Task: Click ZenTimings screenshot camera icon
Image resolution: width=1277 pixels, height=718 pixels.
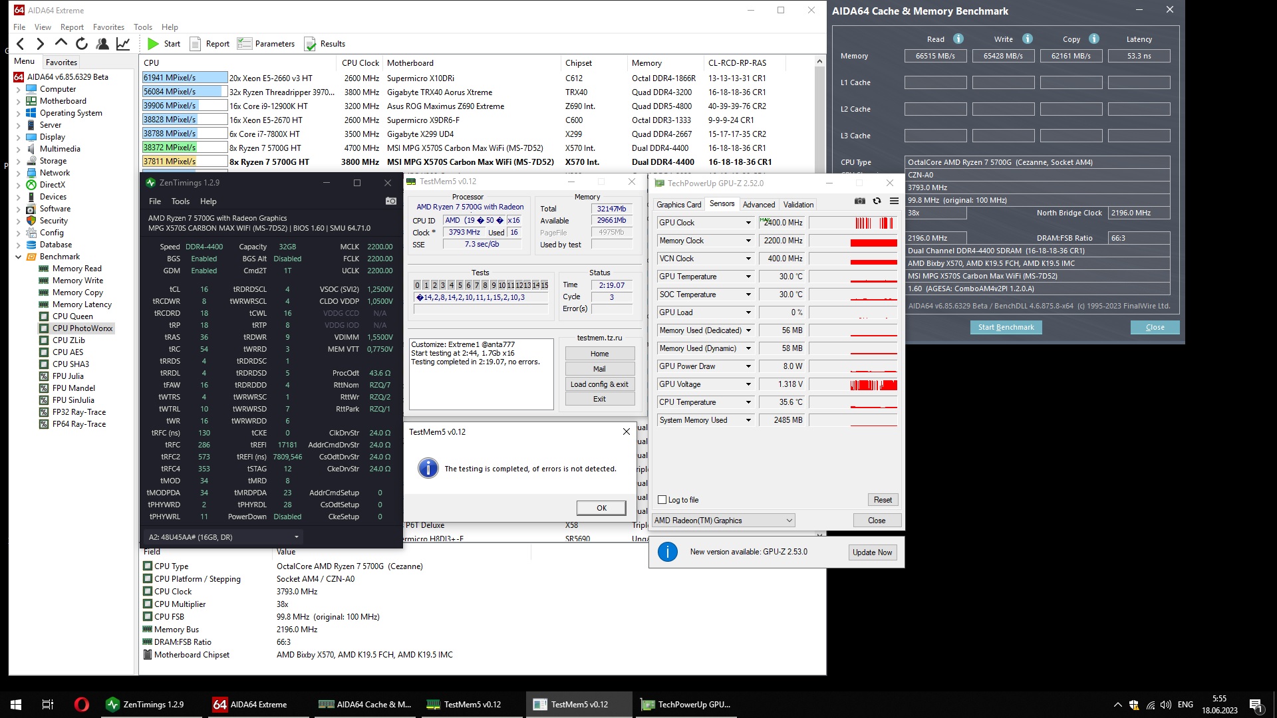Action: coord(391,201)
